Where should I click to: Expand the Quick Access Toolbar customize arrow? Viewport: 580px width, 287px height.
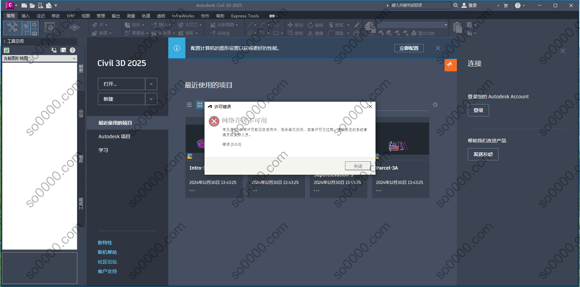[x=56, y=5]
